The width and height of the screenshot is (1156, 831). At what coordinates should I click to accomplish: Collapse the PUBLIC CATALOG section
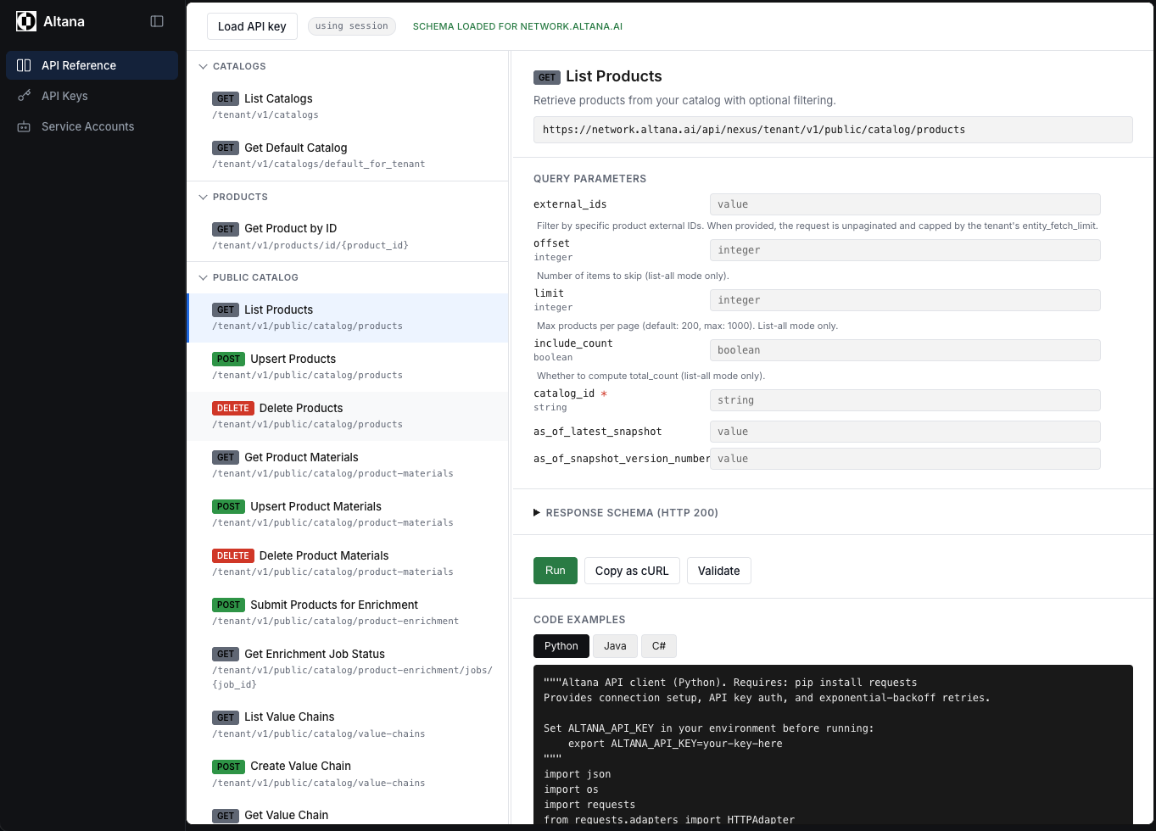(x=249, y=277)
